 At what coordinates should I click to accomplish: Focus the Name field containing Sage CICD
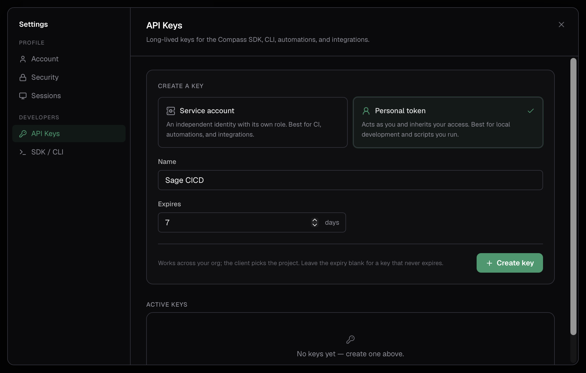[350, 180]
